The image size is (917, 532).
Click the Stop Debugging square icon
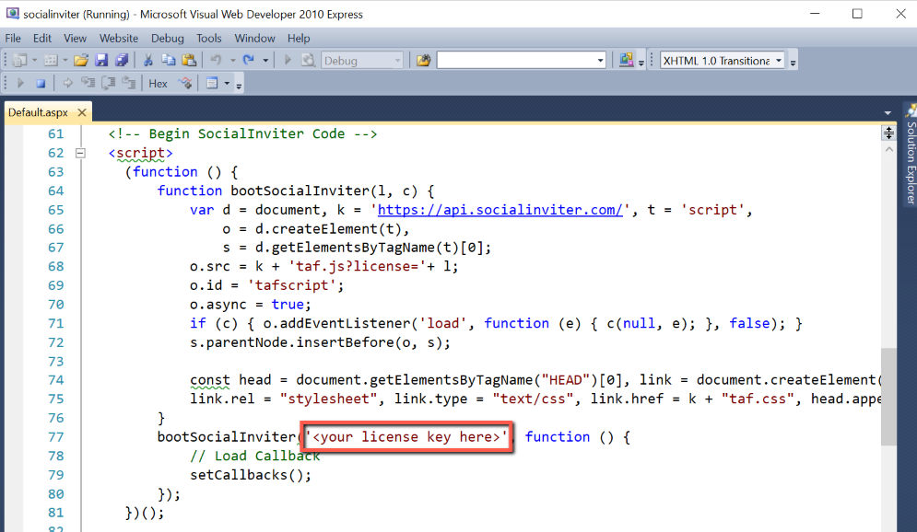41,84
